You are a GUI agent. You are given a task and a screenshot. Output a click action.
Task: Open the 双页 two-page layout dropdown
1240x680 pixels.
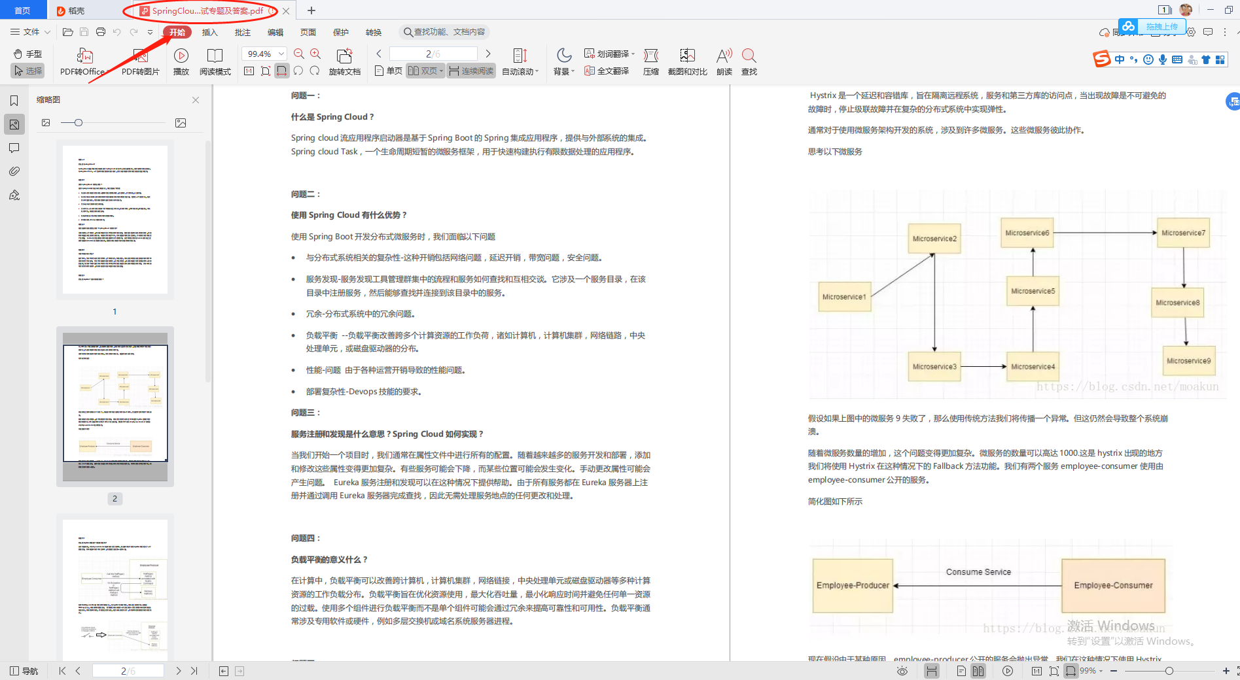click(425, 71)
